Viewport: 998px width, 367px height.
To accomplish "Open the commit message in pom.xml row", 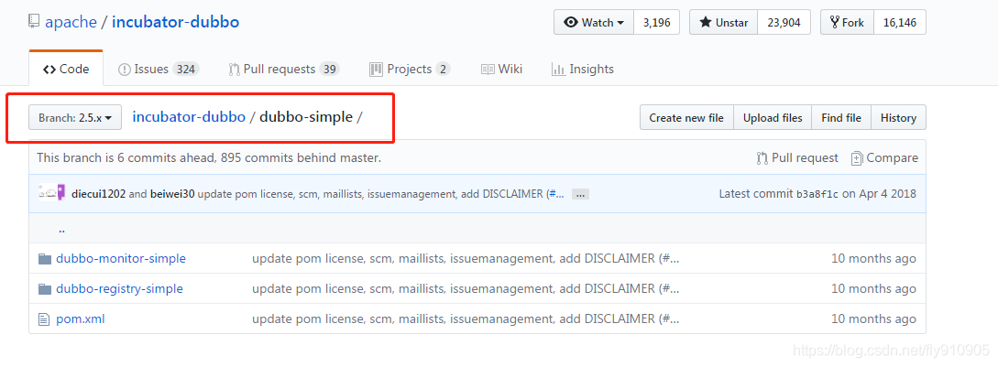I will coord(466,318).
